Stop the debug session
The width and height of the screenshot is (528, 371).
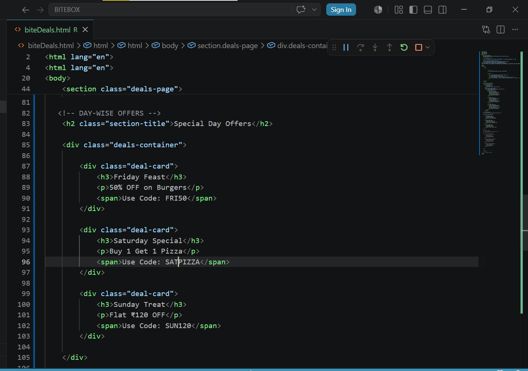pyautogui.click(x=419, y=47)
